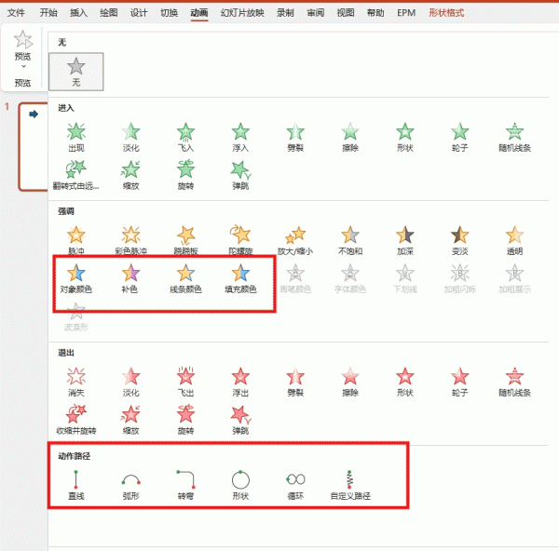559x551 pixels.
Task: Select the 无 (None) animation effect
Action: coord(76,72)
